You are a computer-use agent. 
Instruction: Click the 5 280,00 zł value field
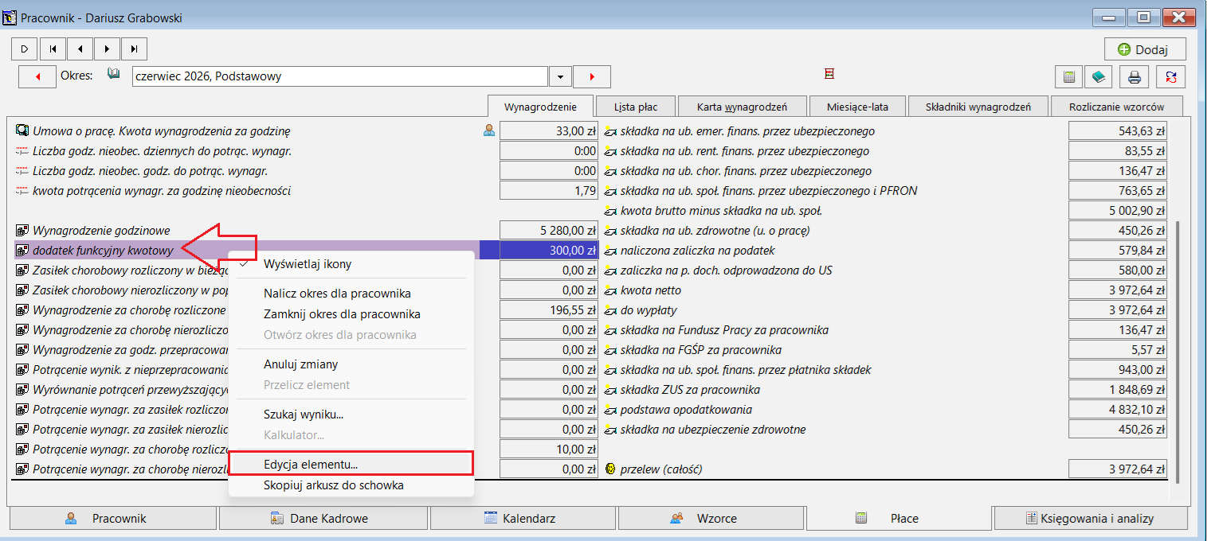tap(549, 231)
